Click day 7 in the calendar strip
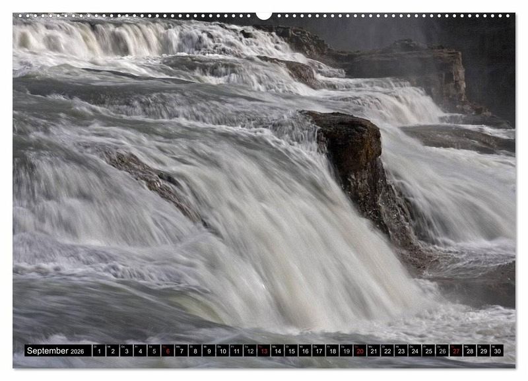 point(181,351)
